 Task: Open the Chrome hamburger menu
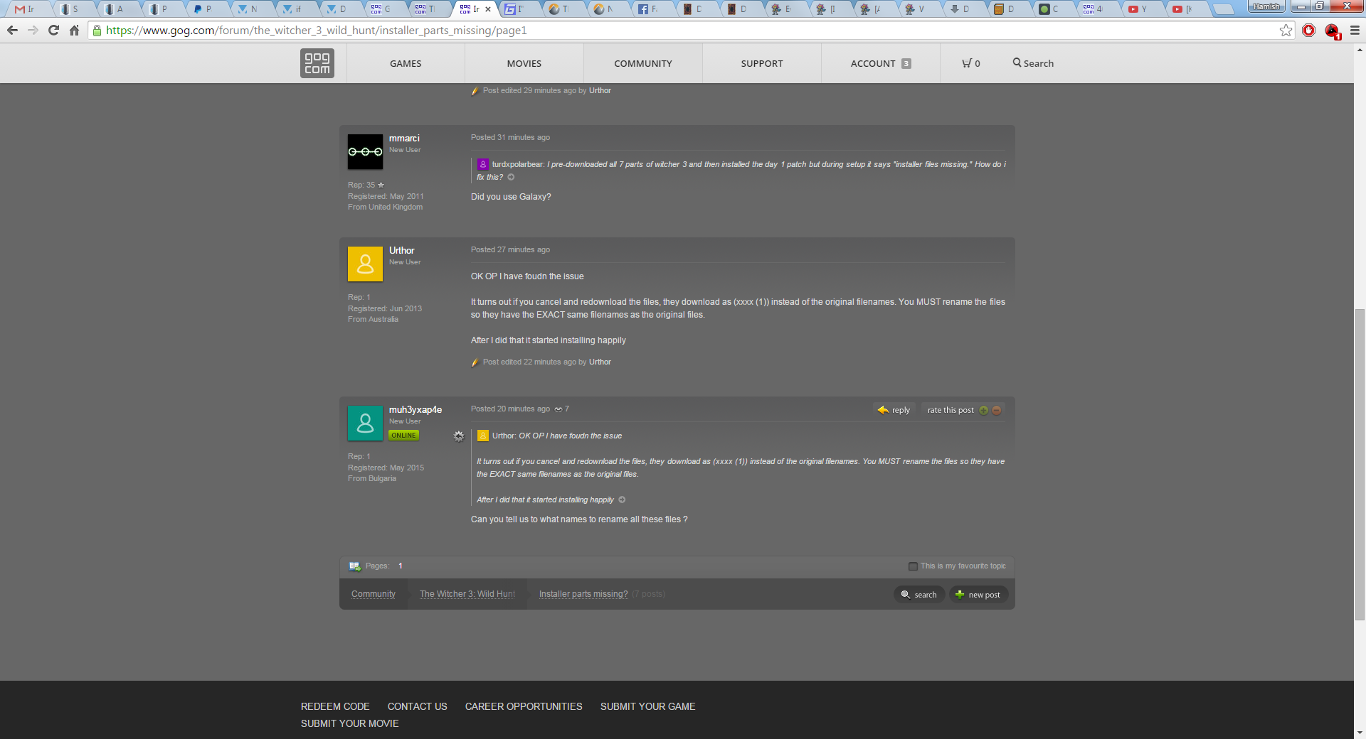[x=1355, y=30]
